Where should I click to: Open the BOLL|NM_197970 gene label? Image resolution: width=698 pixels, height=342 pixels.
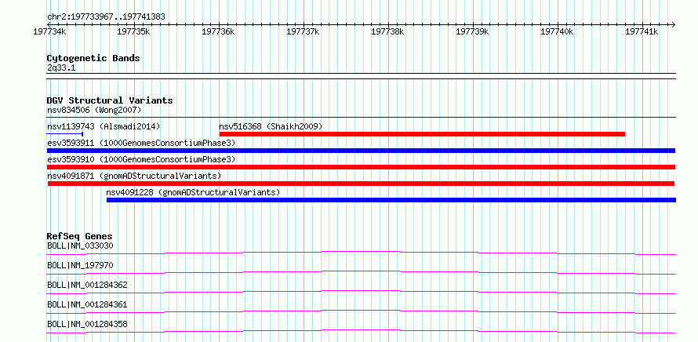point(80,265)
